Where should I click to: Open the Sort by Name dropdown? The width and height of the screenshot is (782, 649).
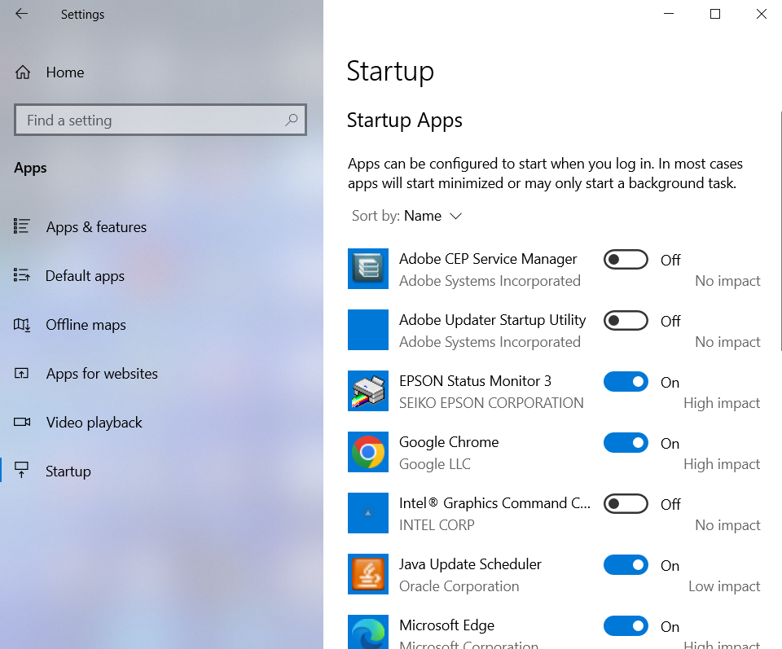[x=407, y=216]
